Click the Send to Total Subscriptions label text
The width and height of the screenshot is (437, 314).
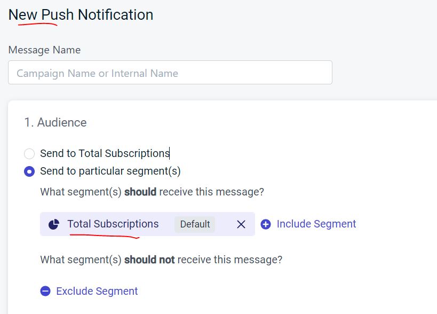pyautogui.click(x=105, y=153)
